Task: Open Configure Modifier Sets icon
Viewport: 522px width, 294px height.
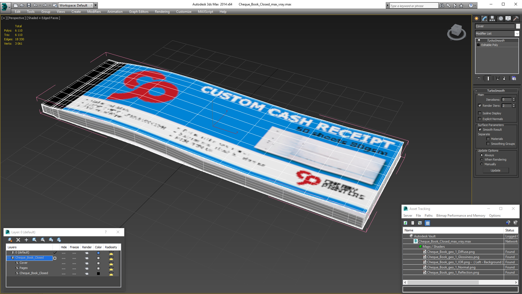Action: (514, 78)
